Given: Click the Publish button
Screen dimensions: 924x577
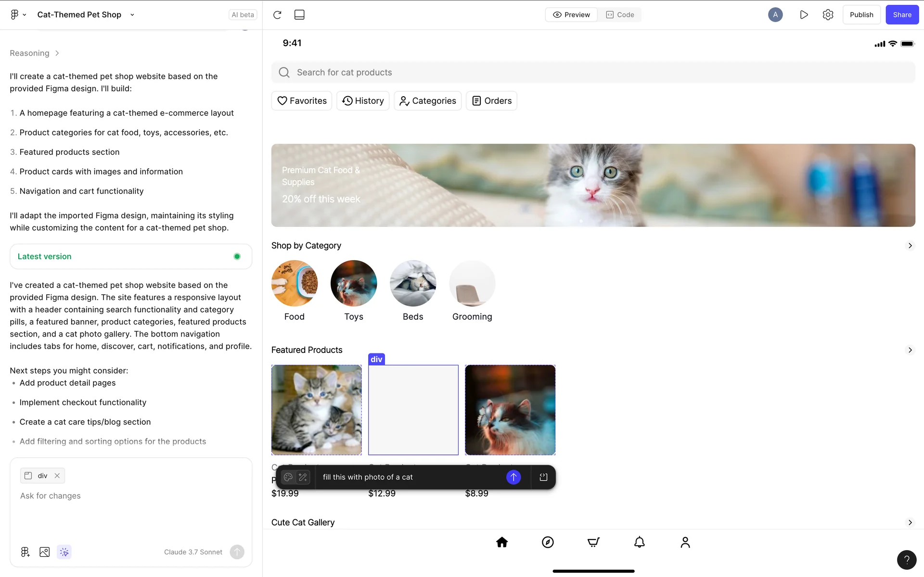Looking at the screenshot, I should tap(861, 15).
